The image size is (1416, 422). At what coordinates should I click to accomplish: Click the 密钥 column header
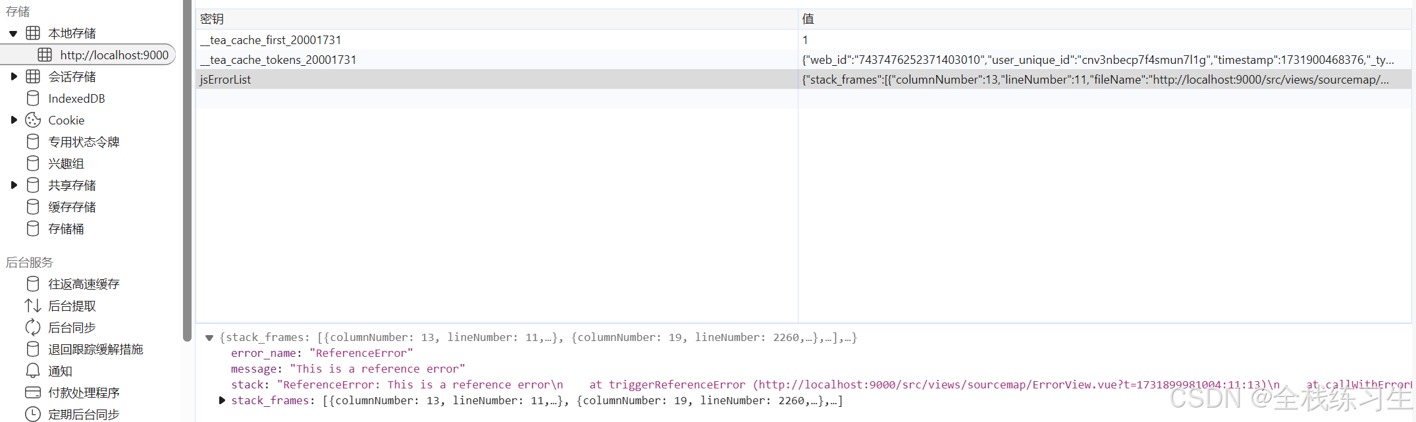[x=212, y=19]
